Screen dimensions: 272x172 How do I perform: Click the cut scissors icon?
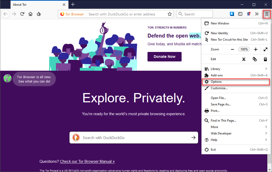244,59
